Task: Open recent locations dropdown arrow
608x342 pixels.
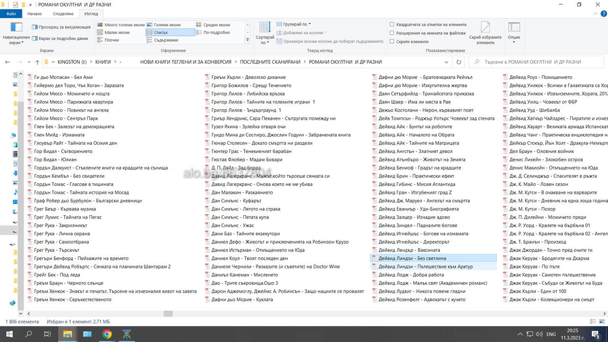Action: coord(28,62)
